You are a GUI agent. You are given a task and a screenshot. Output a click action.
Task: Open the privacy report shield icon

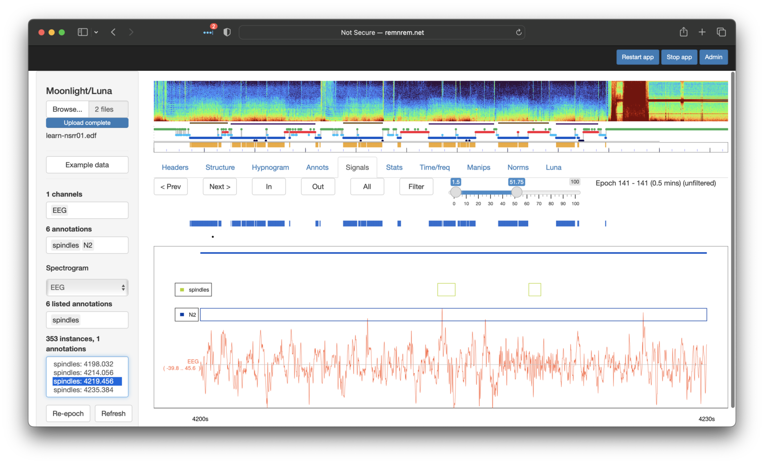[227, 32]
